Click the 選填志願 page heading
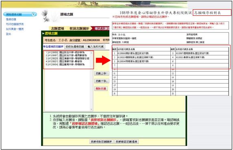 (67, 14)
